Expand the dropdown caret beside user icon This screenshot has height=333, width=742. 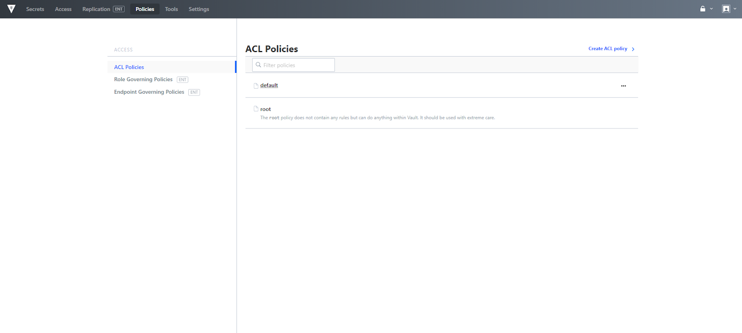(735, 9)
